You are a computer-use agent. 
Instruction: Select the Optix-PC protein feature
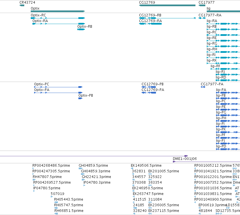[x=58, y=87]
